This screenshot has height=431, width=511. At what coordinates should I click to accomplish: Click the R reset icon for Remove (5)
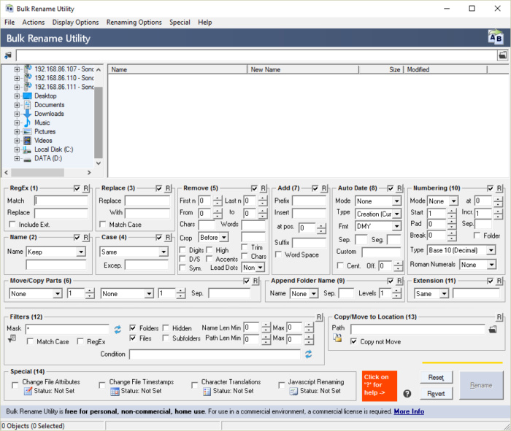pos(264,188)
